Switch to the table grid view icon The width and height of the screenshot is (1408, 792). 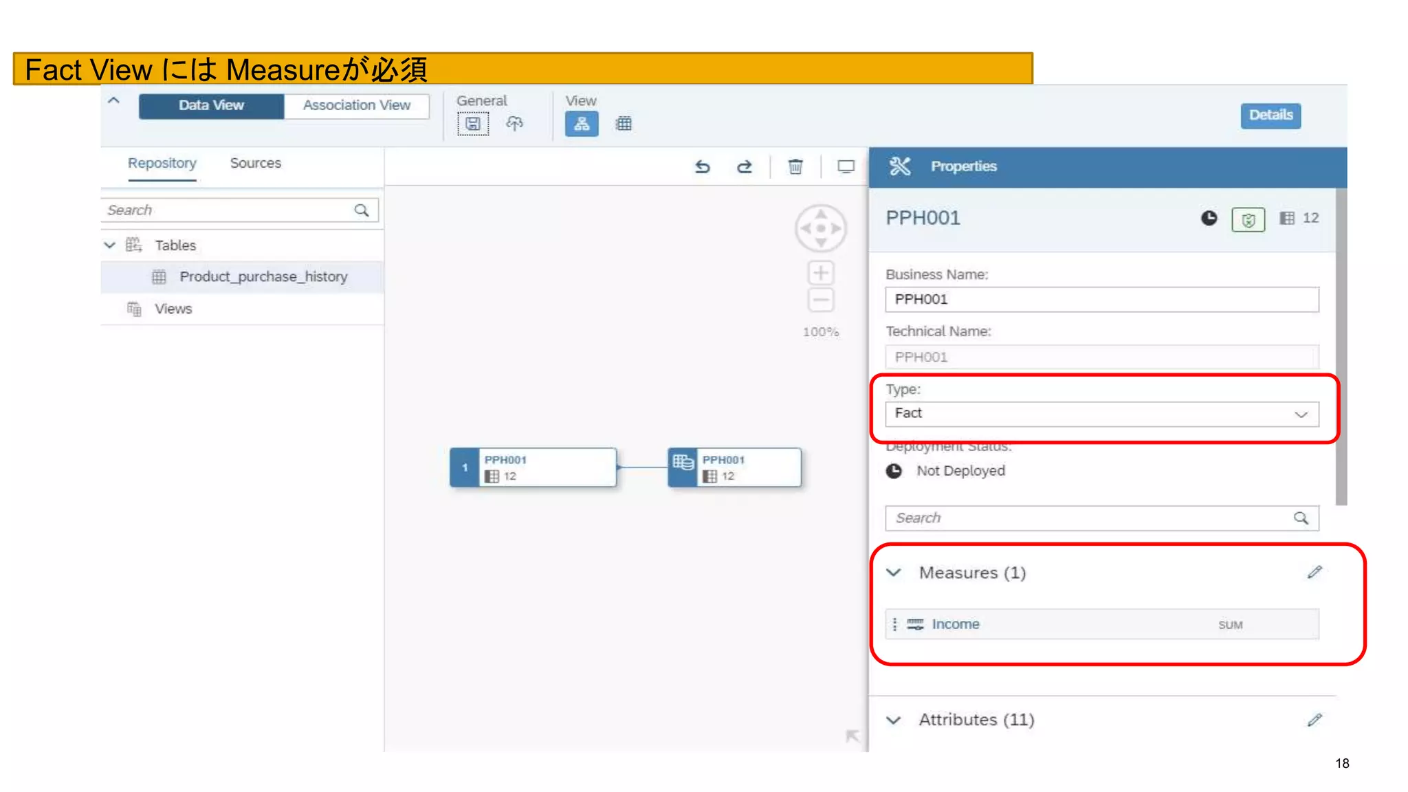[624, 124]
